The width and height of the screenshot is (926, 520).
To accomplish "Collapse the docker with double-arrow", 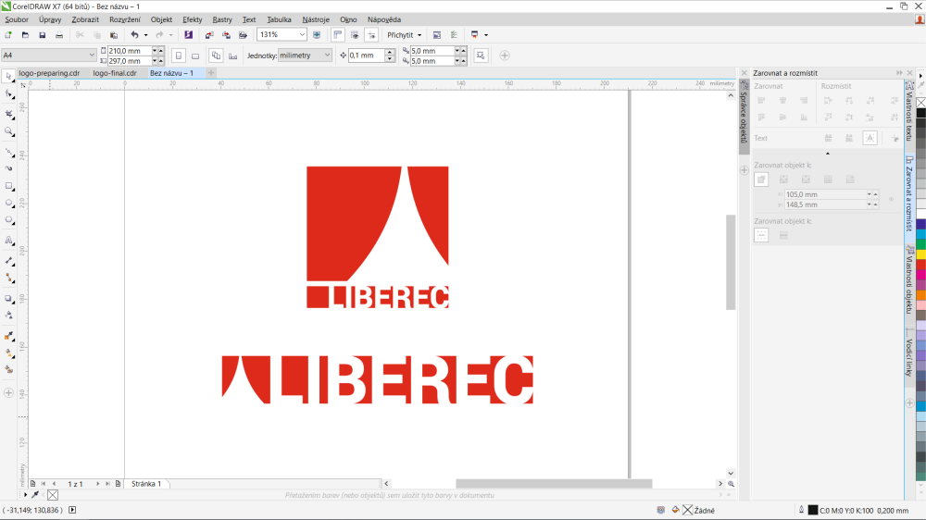I will [899, 72].
